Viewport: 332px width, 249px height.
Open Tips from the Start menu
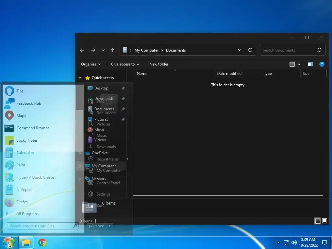click(x=40, y=91)
